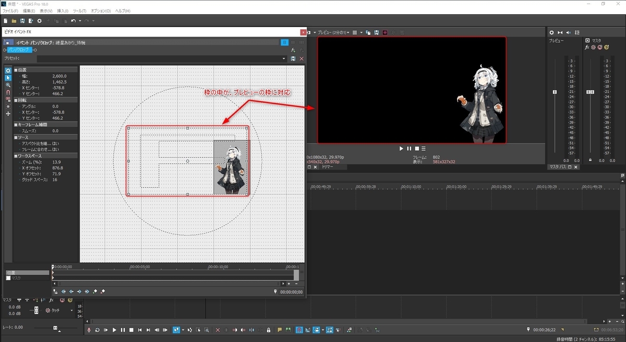Toggle size about center in pan/crop tools
The height and width of the screenshot is (342, 626).
[8, 106]
